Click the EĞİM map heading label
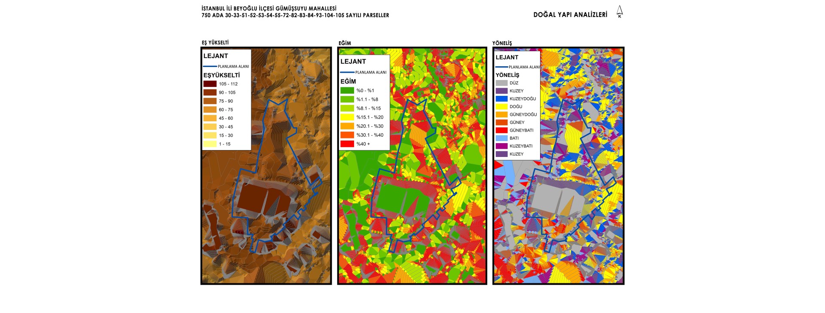 point(345,43)
